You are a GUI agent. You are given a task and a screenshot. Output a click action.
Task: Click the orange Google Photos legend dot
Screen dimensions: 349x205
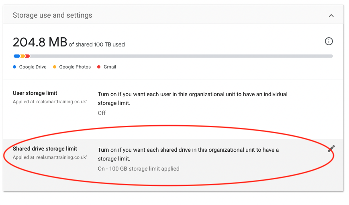tap(55, 67)
